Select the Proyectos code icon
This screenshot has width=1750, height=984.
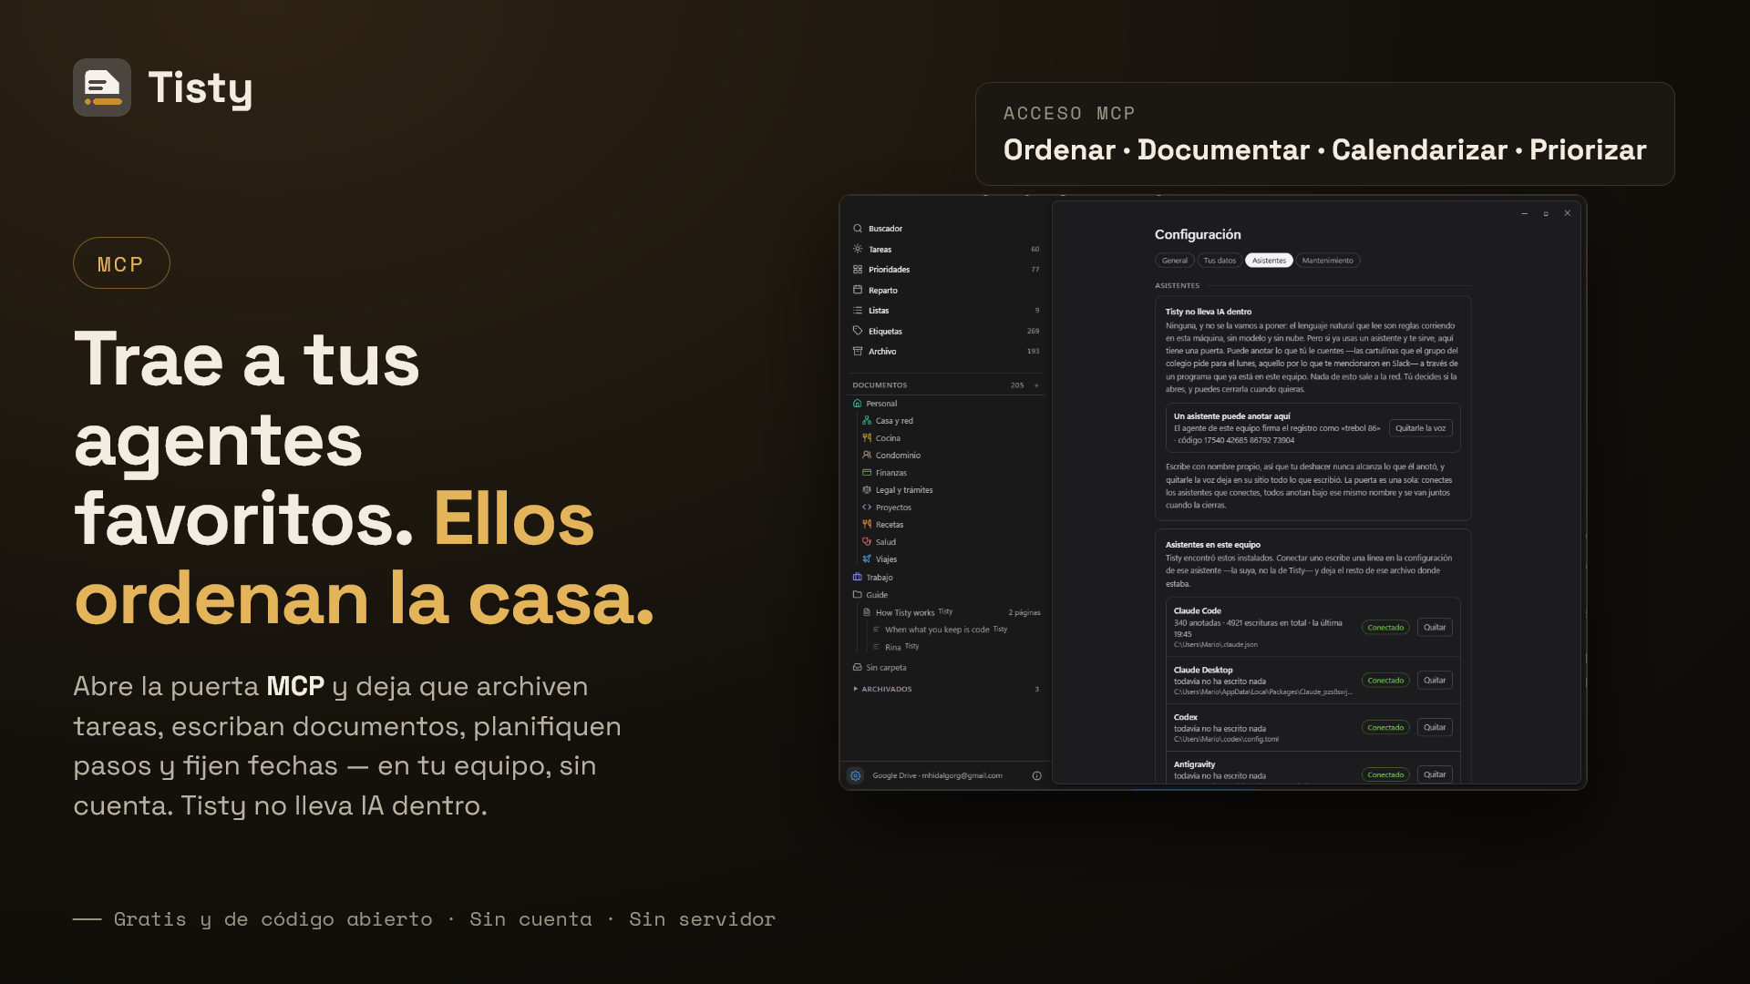867,507
